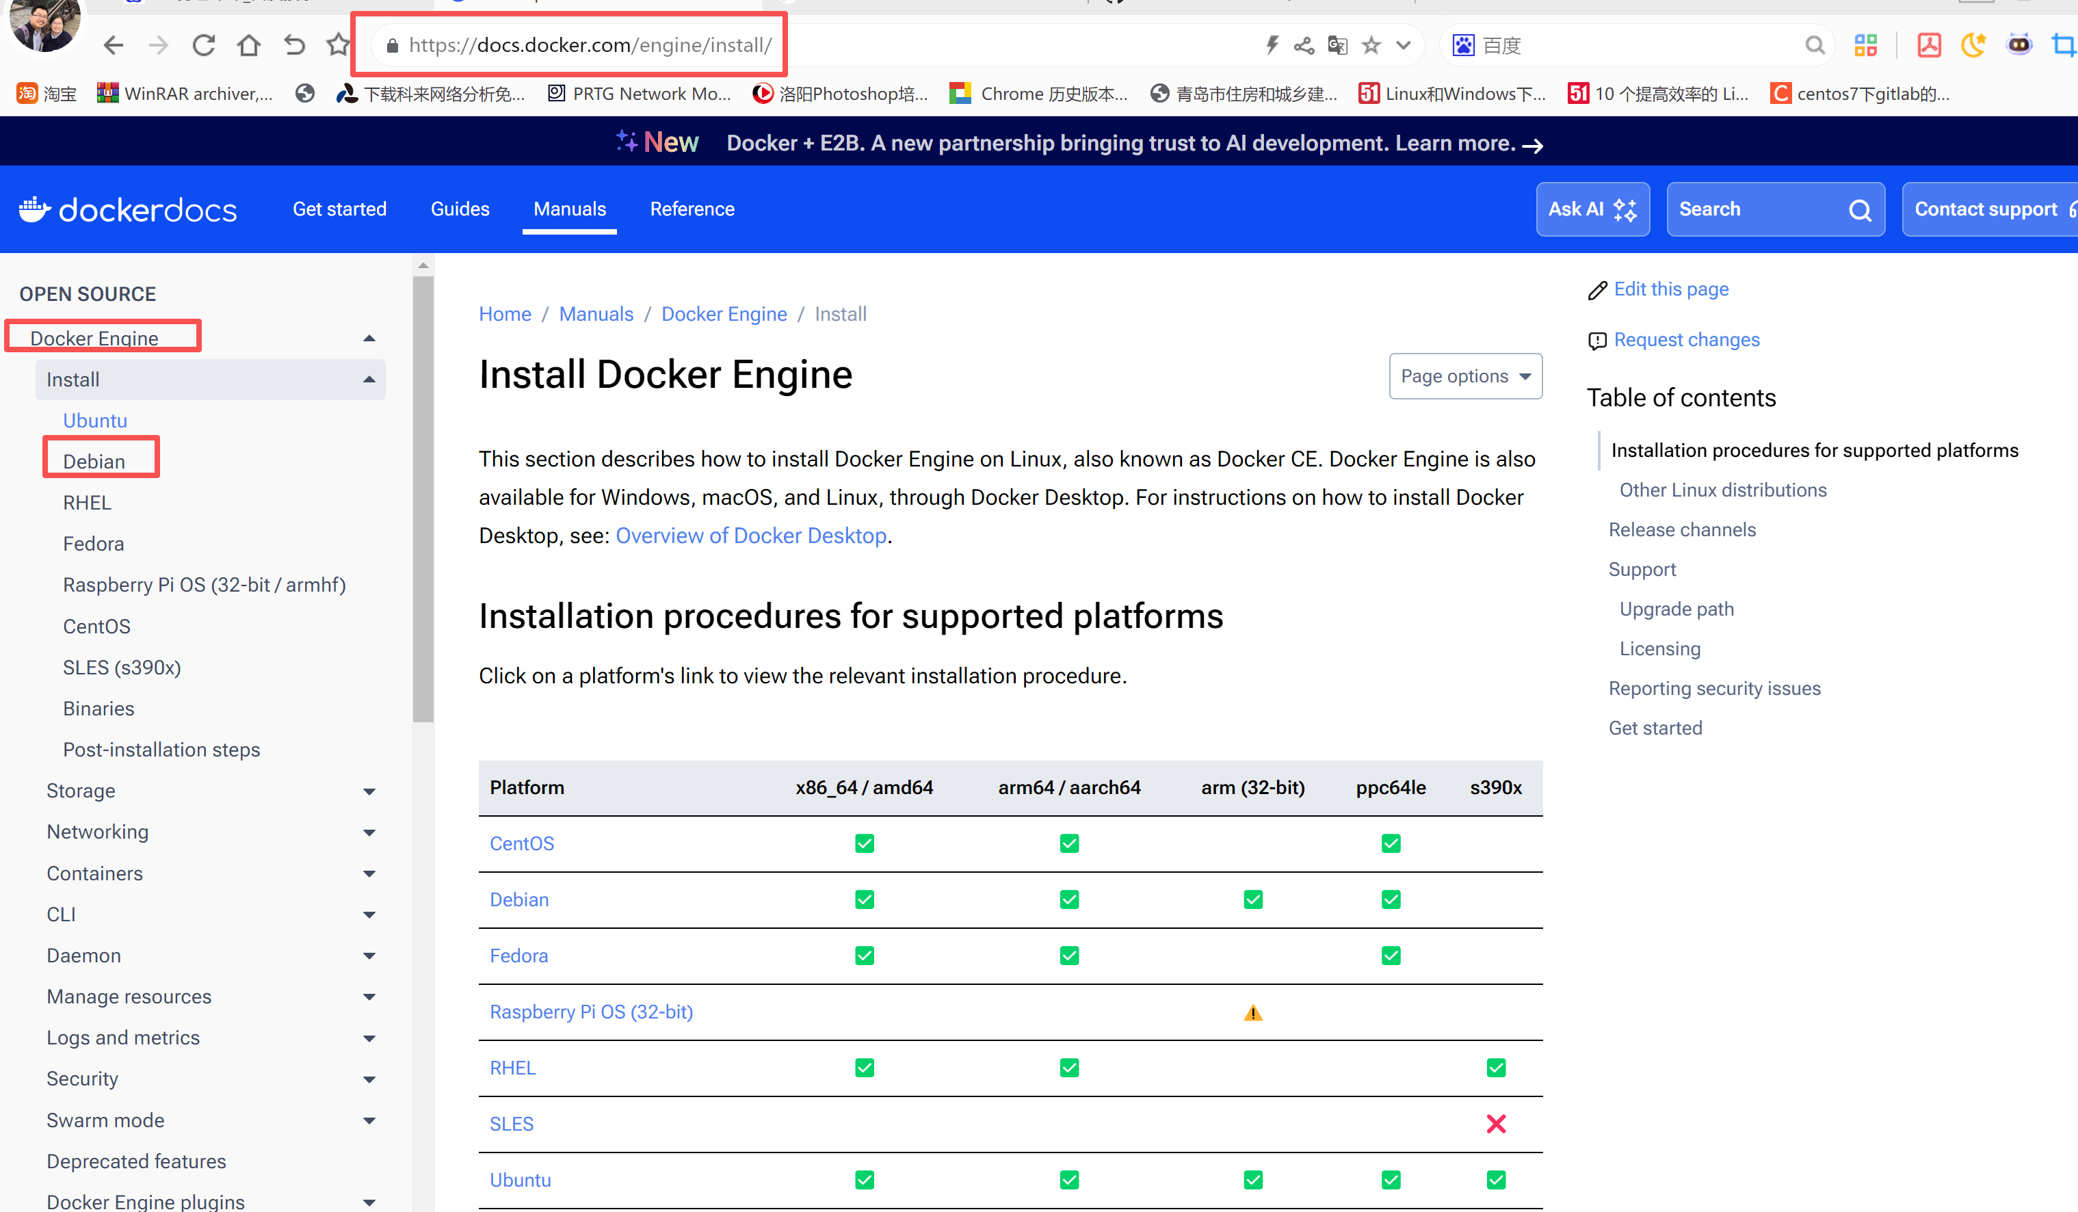
Task: Click the Ask AI sparkle button
Action: 1592,209
